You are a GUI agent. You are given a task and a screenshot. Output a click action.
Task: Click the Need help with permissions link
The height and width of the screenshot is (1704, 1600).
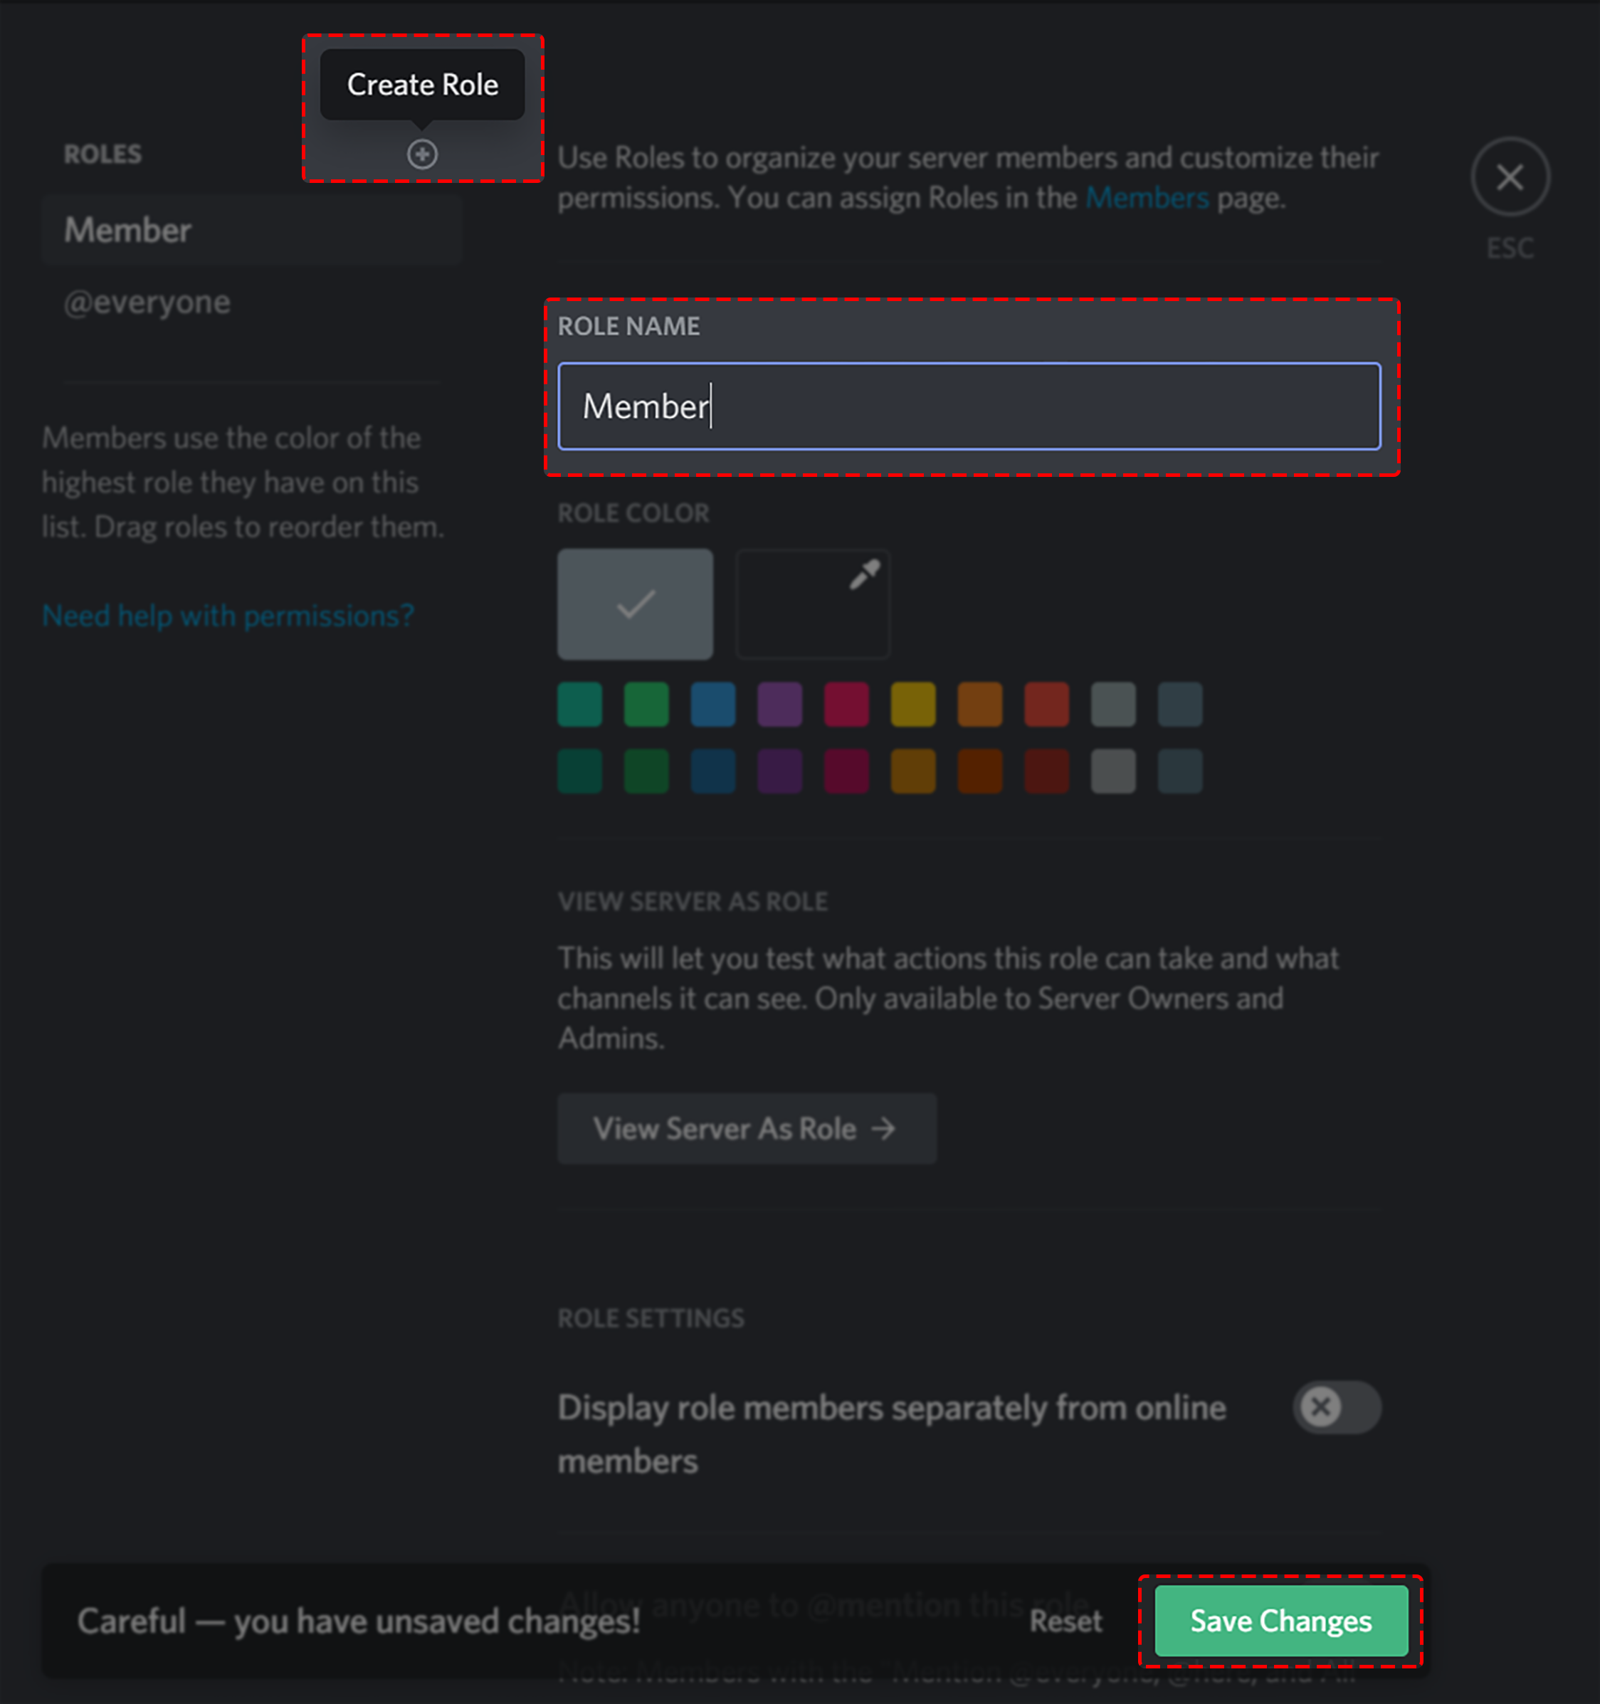point(227,615)
